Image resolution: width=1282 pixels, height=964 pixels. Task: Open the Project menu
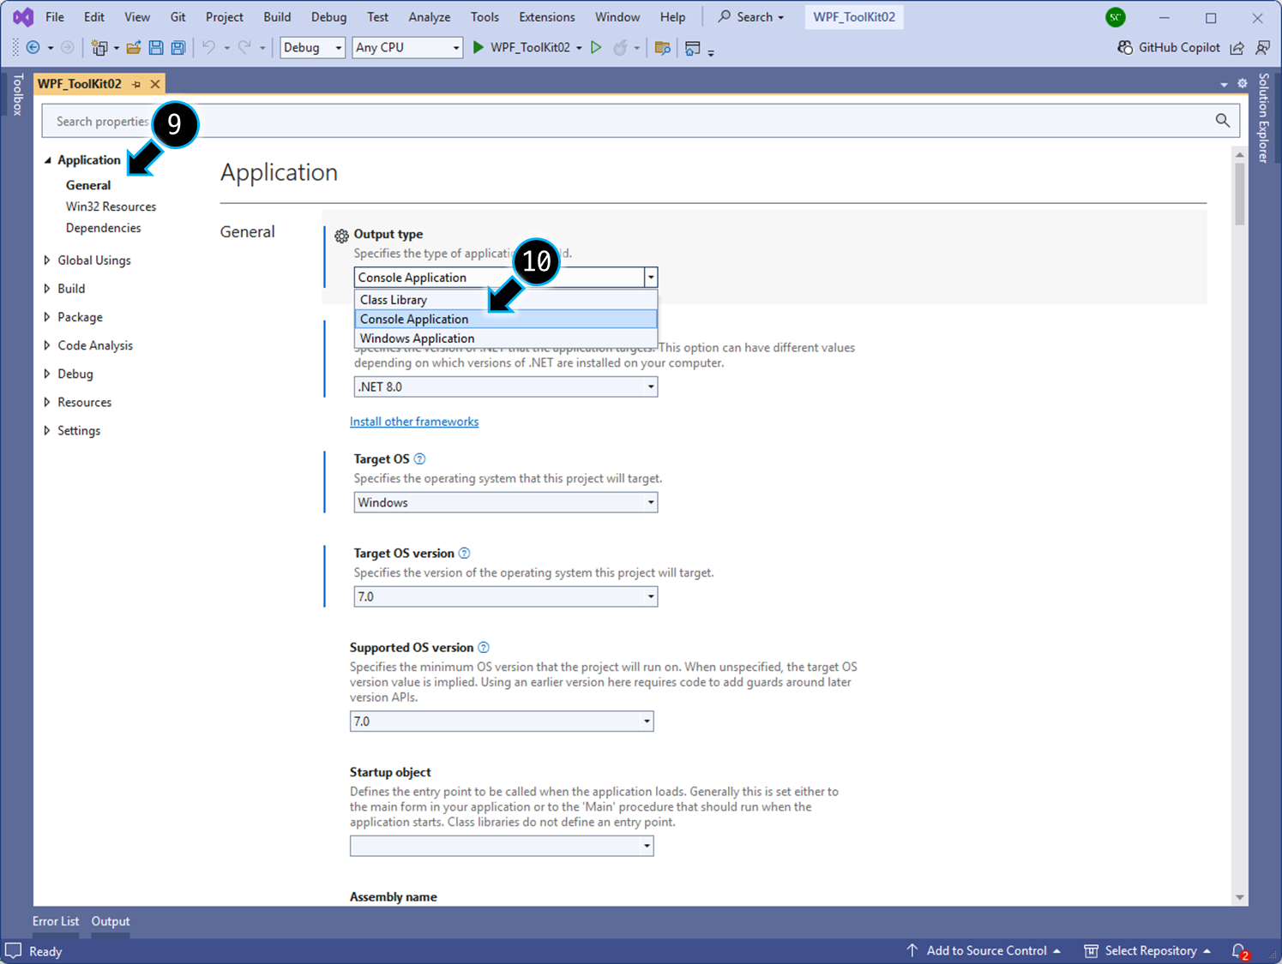(x=225, y=17)
